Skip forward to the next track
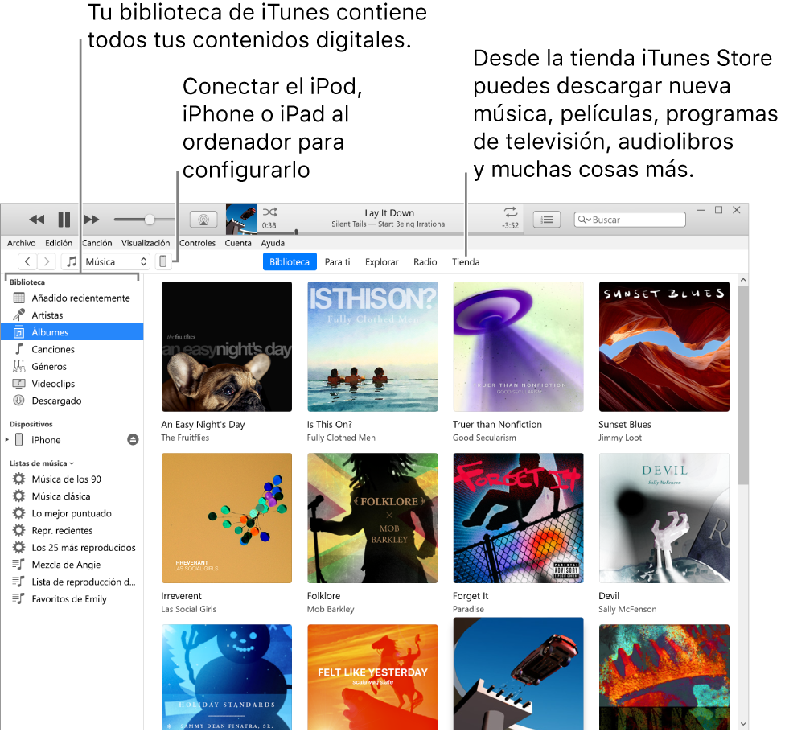This screenshot has width=785, height=732. pos(91,219)
